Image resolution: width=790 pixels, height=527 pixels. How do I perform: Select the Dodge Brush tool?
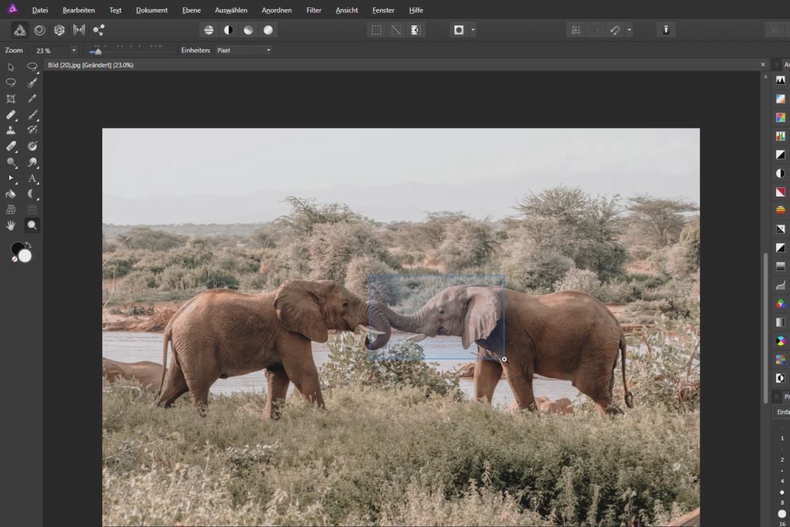[11, 162]
